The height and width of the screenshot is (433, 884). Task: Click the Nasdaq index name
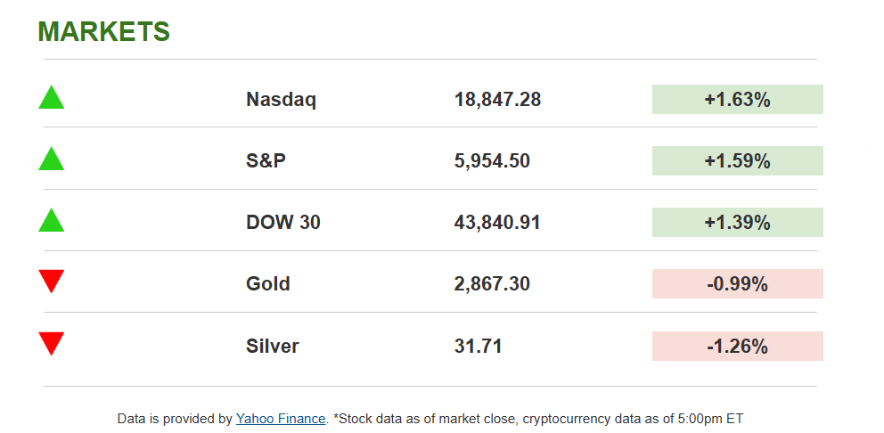281,100
